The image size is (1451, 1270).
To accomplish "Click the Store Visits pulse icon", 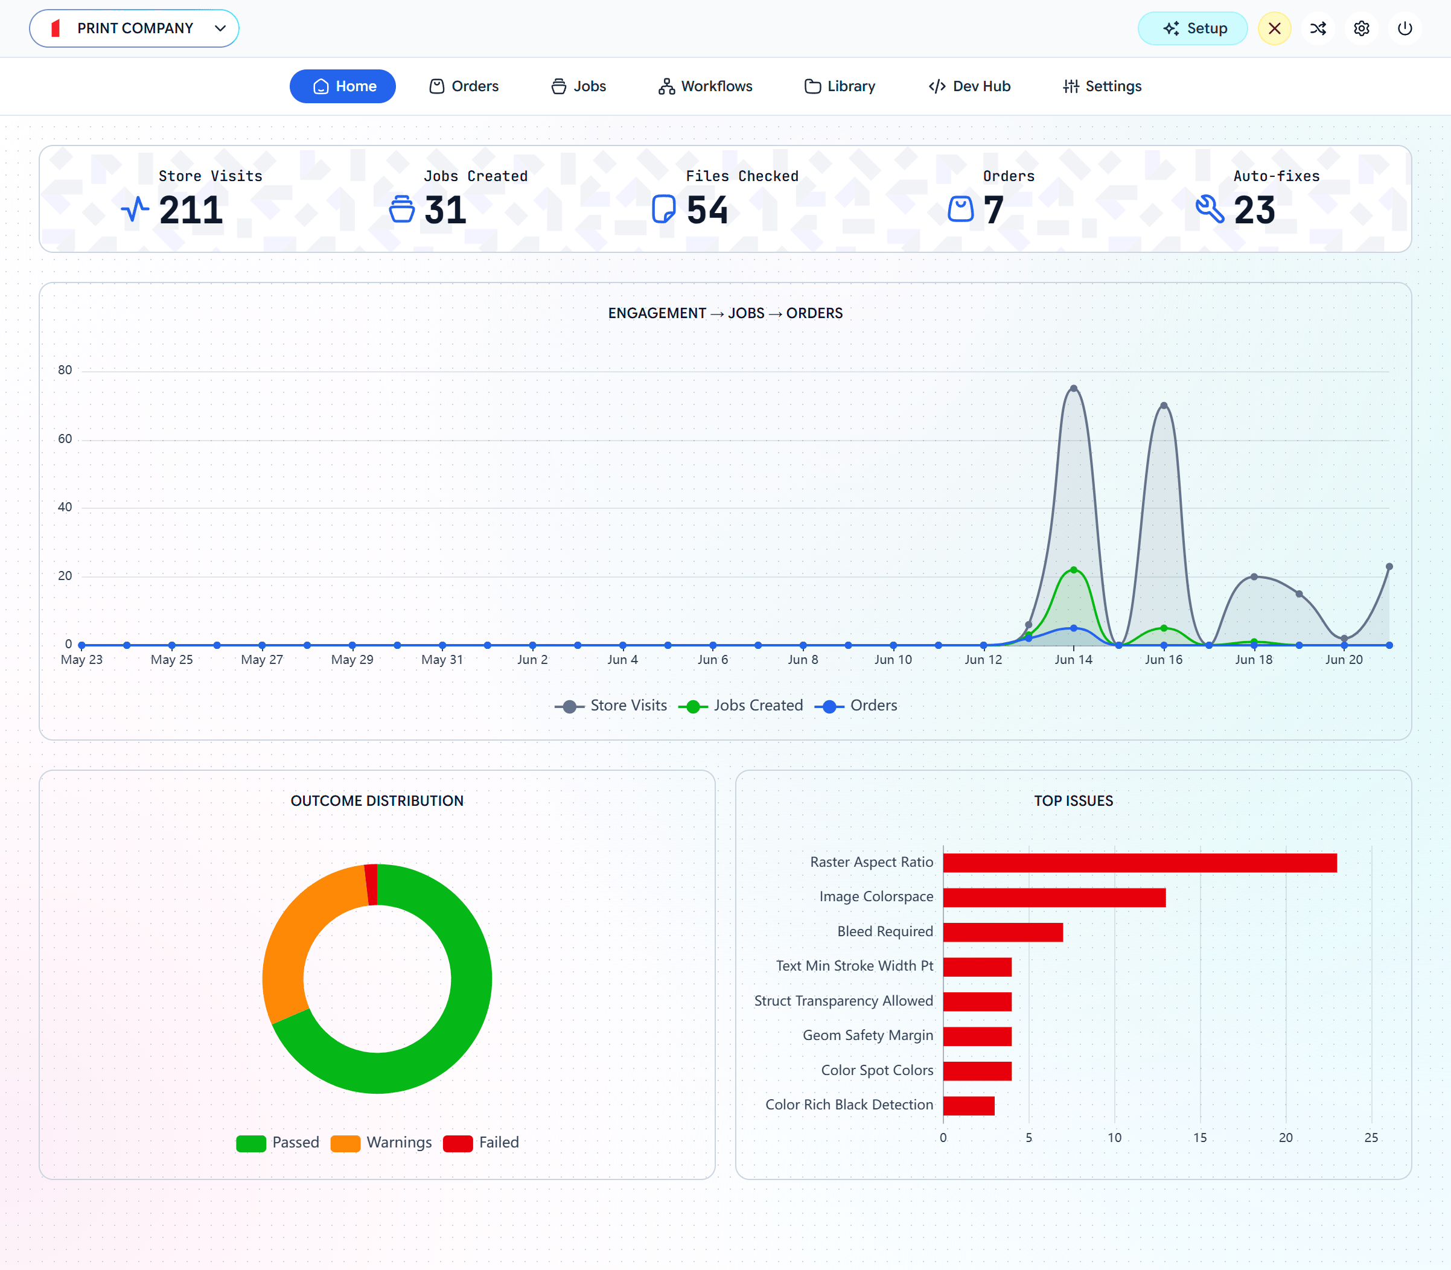I will tap(135, 209).
